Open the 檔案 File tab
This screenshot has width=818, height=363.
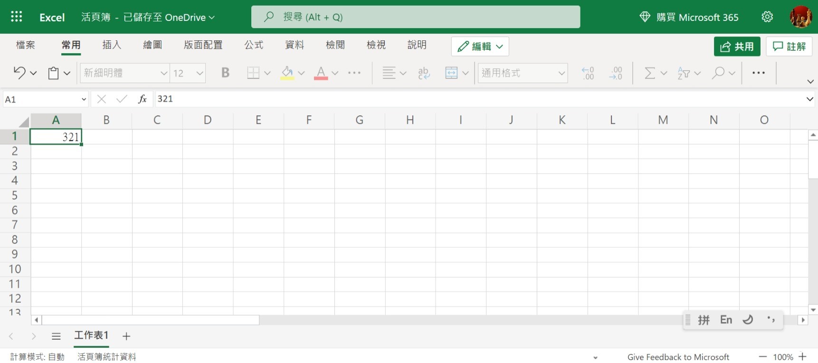(25, 45)
